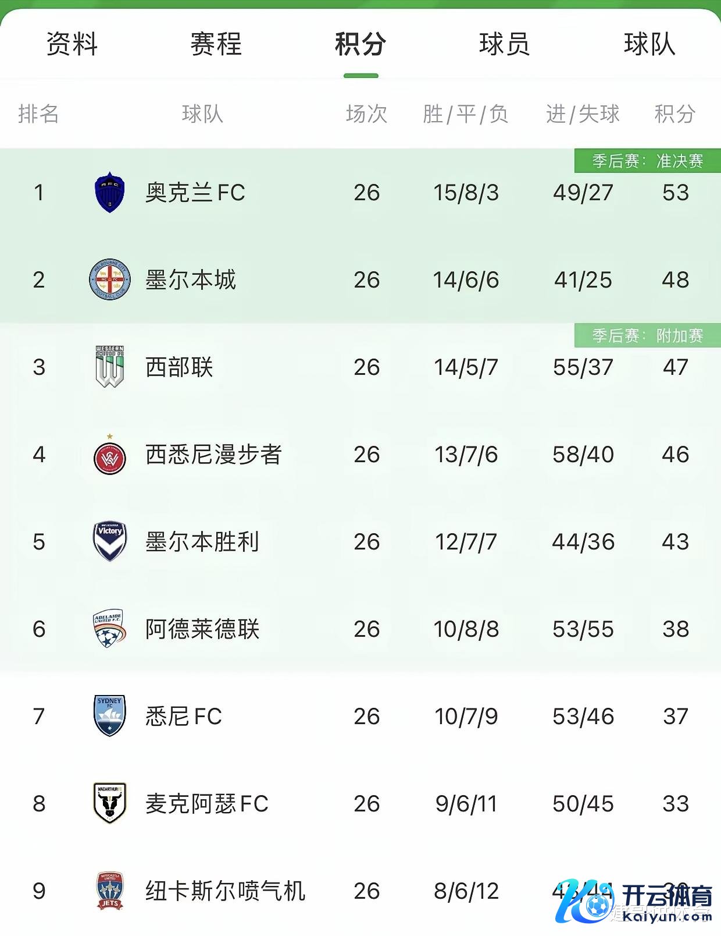
Task: Tap the 季后赛: 附加赛 label
Action: click(x=647, y=335)
